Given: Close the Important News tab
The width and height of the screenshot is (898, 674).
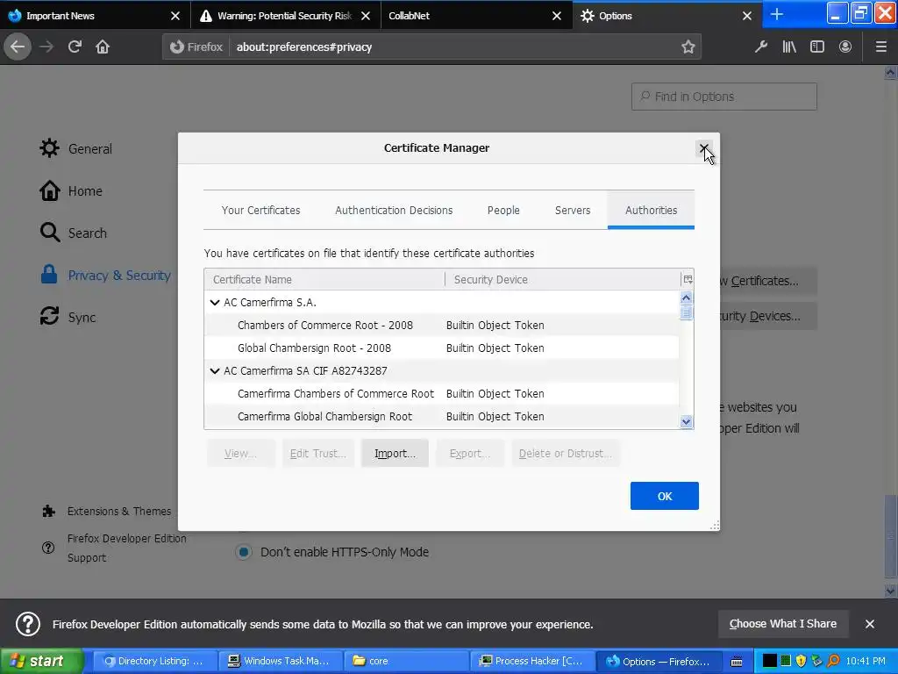Looking at the screenshot, I should 175,16.
